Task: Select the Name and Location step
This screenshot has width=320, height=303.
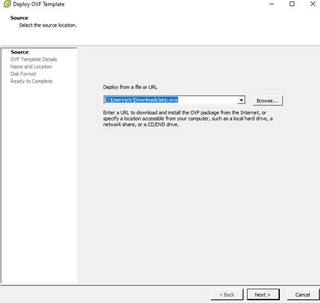Action: (x=31, y=67)
